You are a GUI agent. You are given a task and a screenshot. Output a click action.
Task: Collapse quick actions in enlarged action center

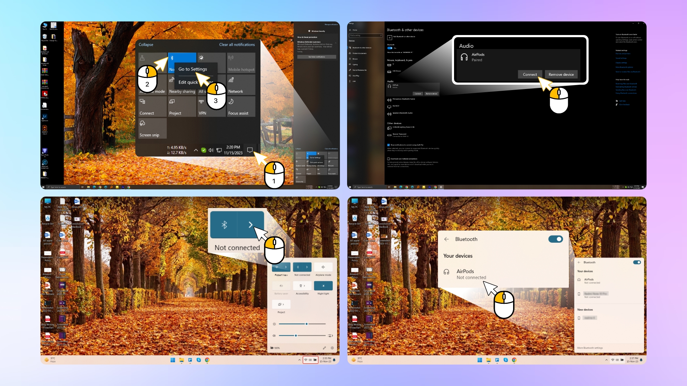pyautogui.click(x=146, y=45)
